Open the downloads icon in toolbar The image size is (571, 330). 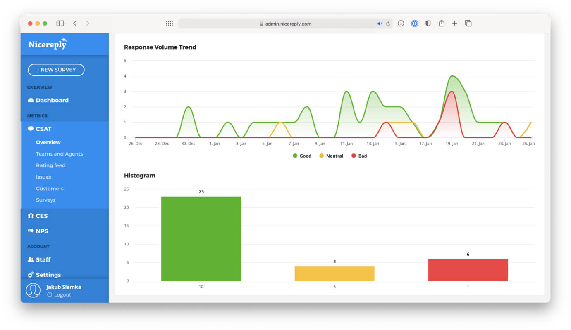click(x=401, y=24)
